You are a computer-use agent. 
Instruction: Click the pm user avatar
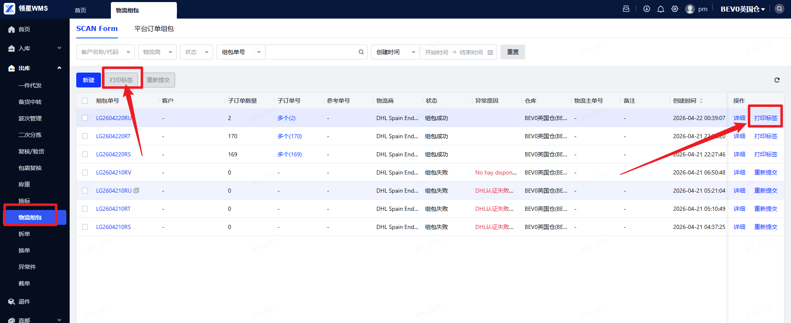coord(690,9)
